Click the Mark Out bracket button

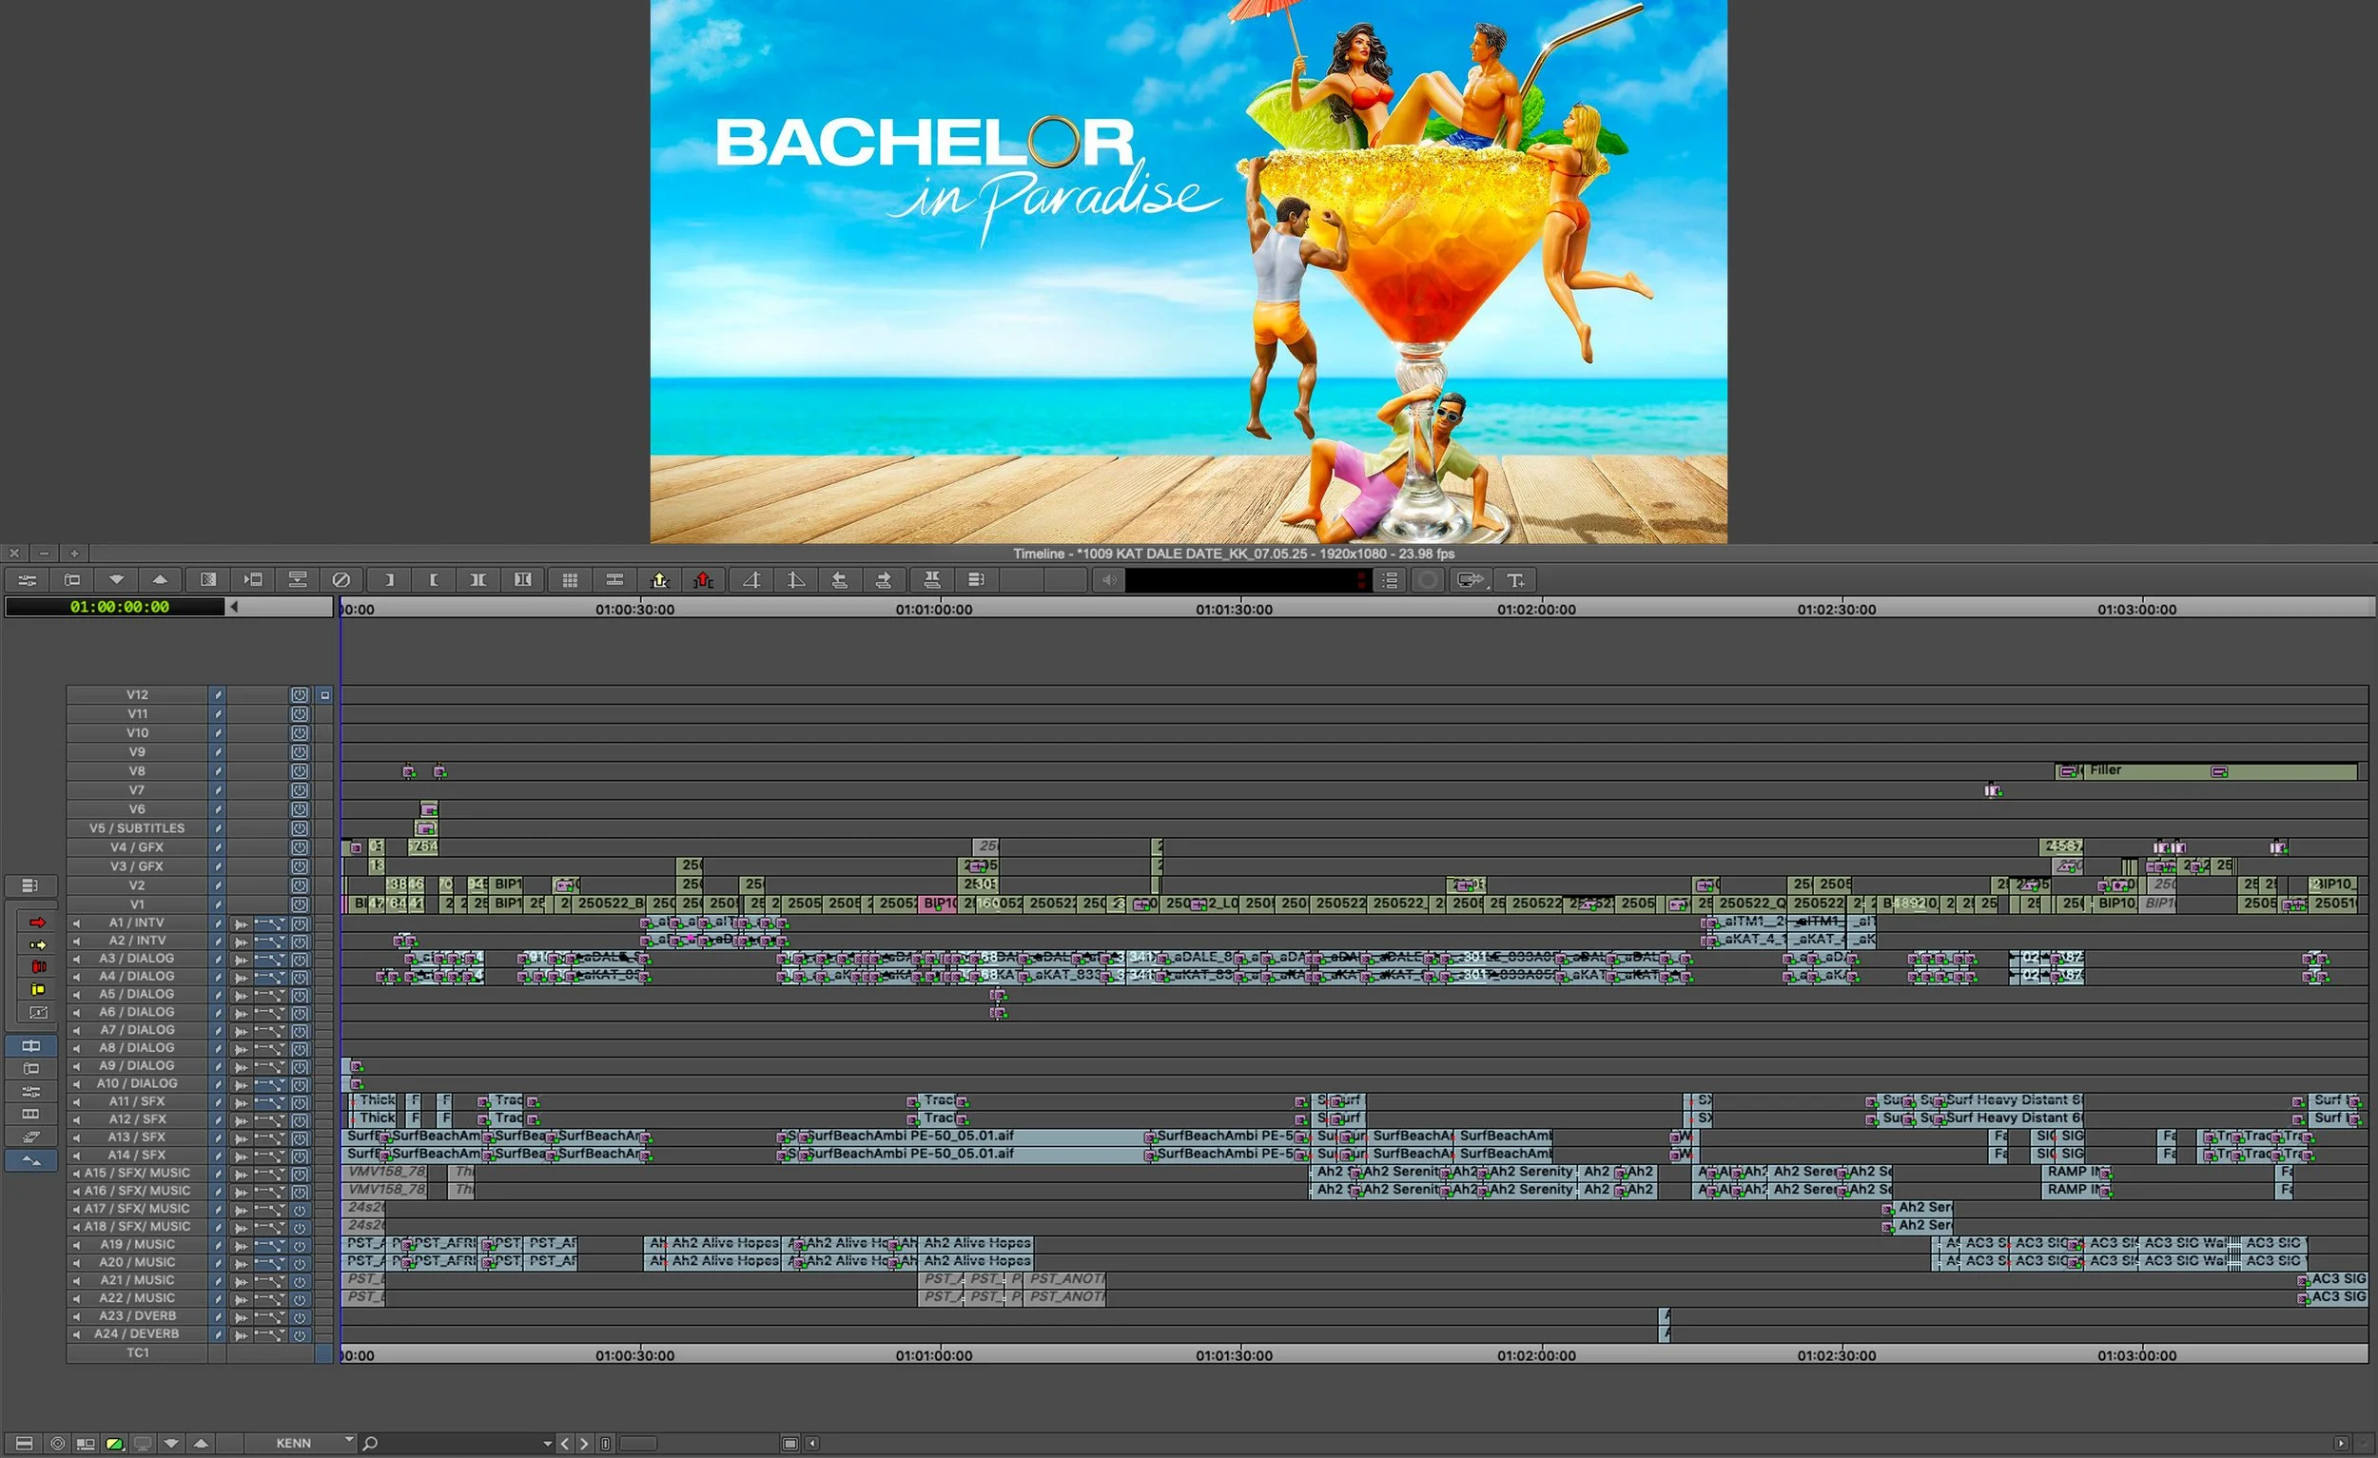tap(434, 580)
